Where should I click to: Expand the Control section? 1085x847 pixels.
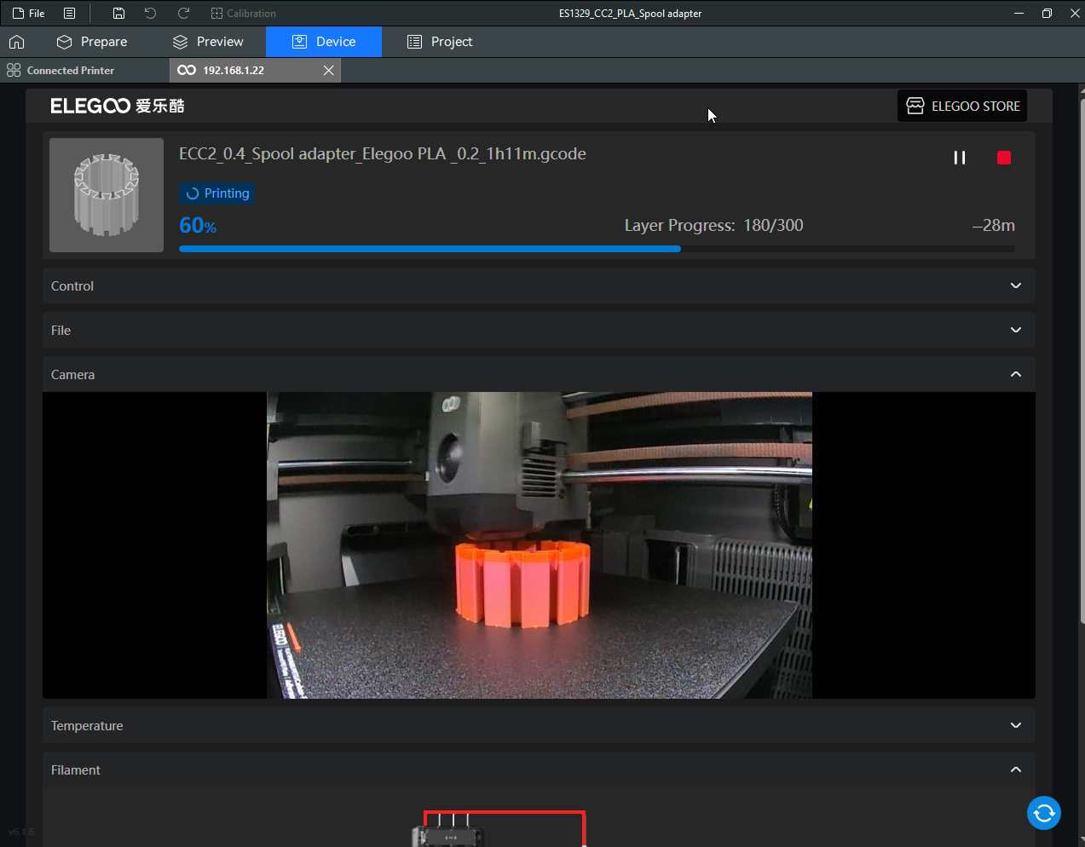coord(1015,286)
